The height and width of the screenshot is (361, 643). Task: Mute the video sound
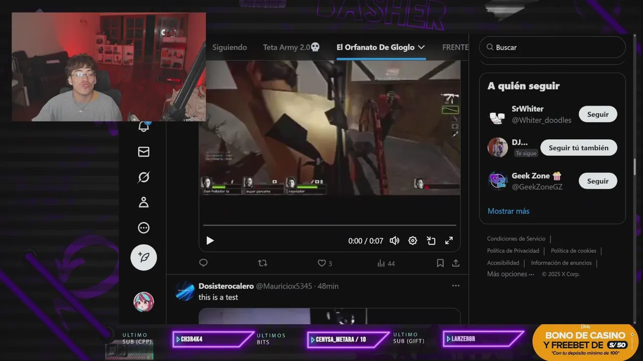[394, 241]
